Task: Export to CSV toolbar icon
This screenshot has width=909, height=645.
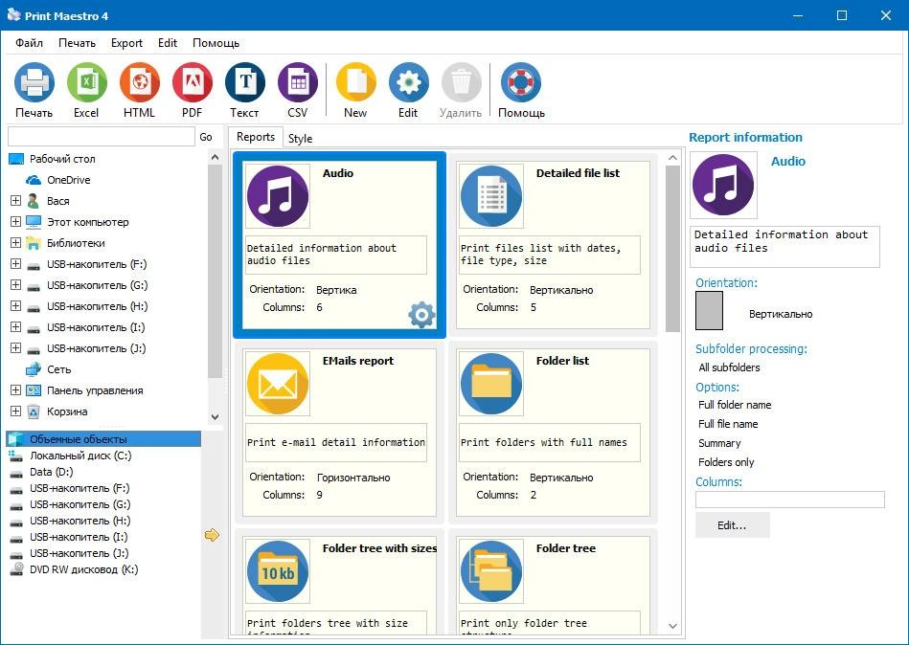Action: (x=298, y=83)
